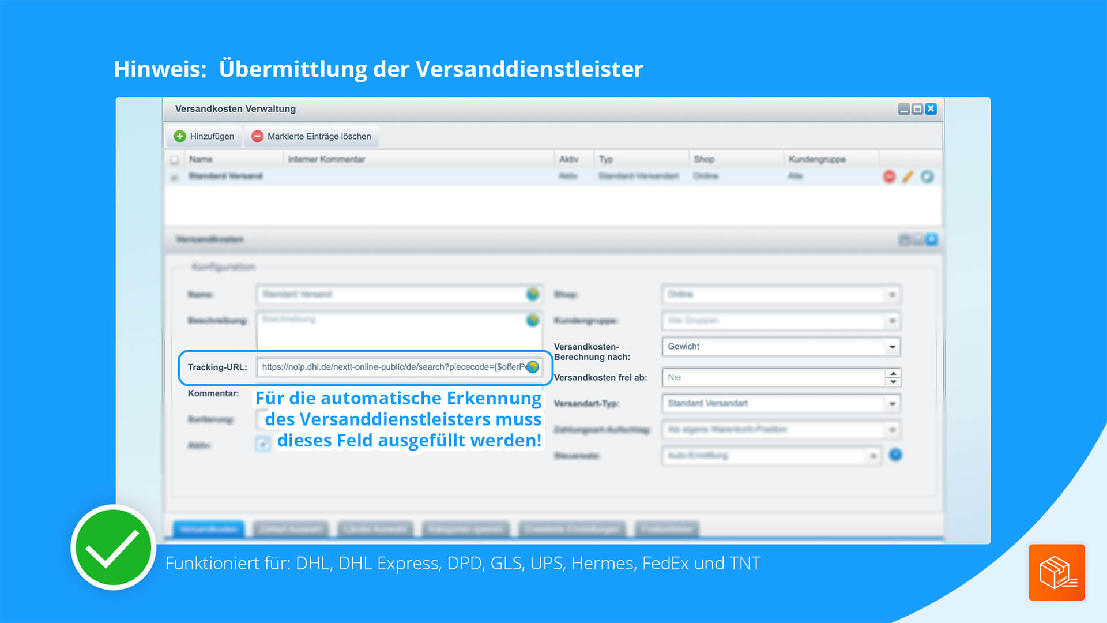Collapse the Versandkosten panel via blue arrow icon
1107x623 pixels.
(x=932, y=239)
